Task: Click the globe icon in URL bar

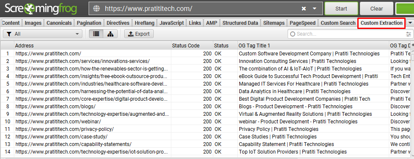Action: tap(97, 8)
